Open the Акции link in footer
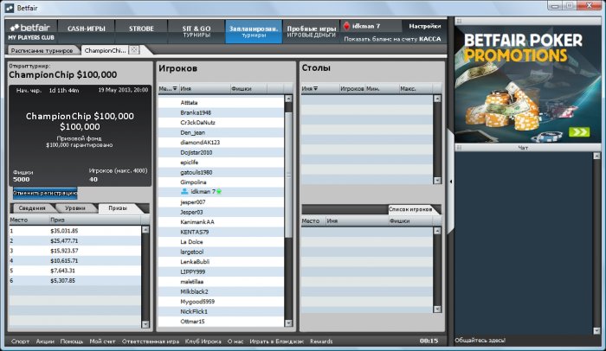606x351 pixels. pos(45,341)
